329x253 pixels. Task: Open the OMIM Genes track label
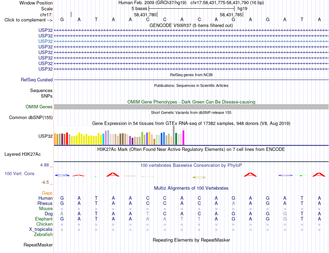pyautogui.click(x=39, y=107)
